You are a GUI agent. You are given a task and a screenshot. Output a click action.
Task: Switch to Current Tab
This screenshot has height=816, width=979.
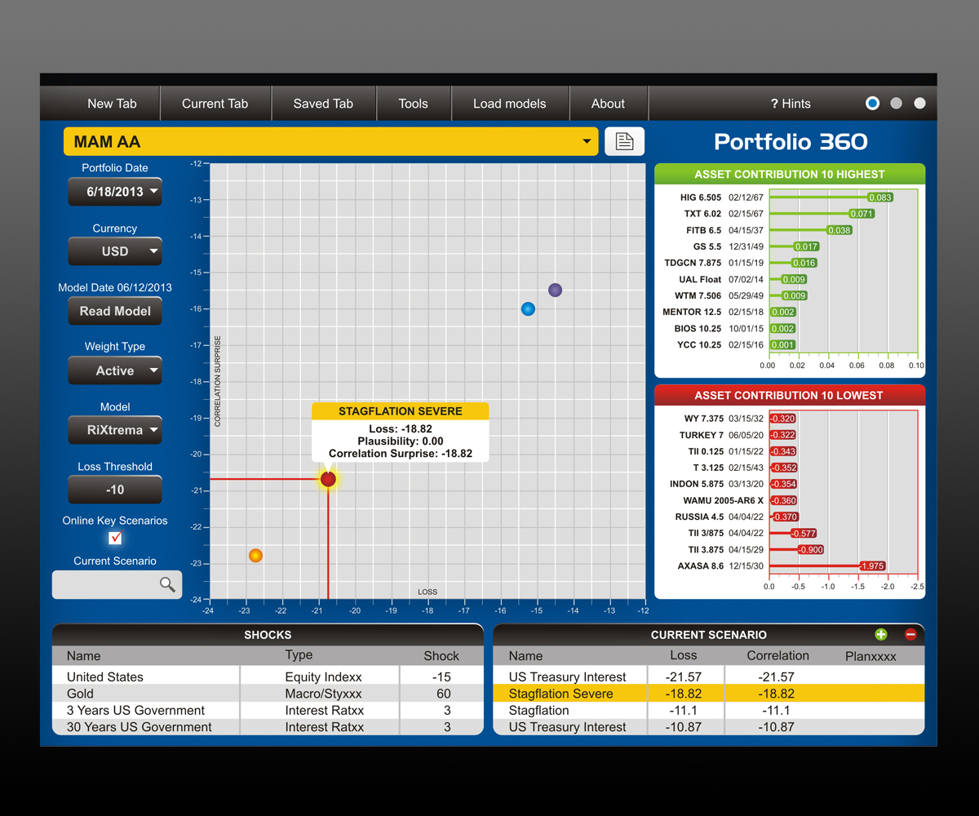point(215,104)
